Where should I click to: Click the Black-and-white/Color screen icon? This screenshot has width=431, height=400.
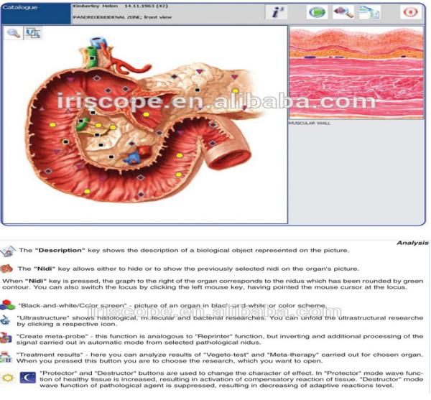click(x=7, y=304)
